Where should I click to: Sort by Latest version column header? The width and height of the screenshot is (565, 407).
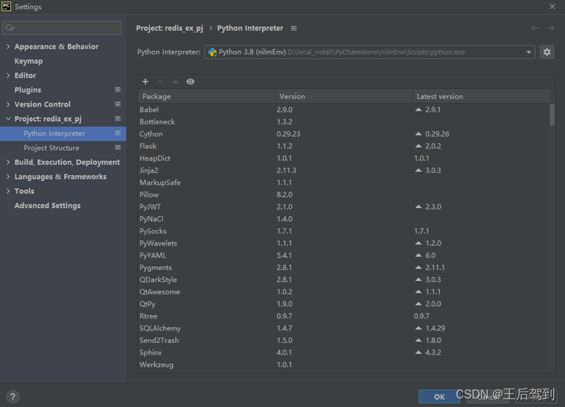481,97
